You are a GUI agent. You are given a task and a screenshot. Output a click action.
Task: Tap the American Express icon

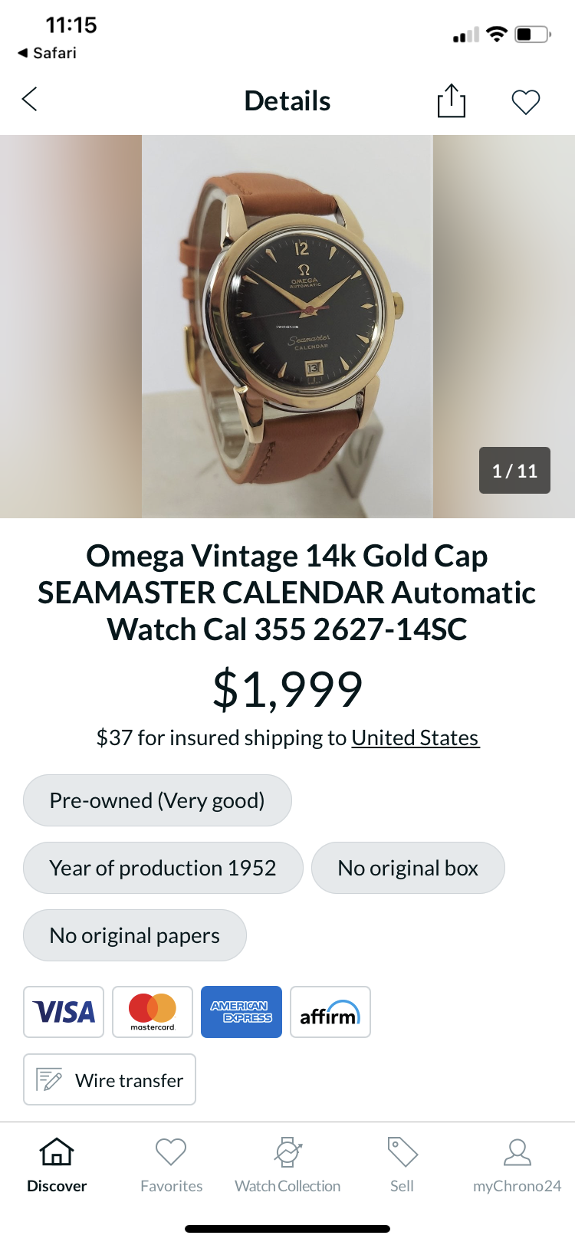coord(242,1012)
